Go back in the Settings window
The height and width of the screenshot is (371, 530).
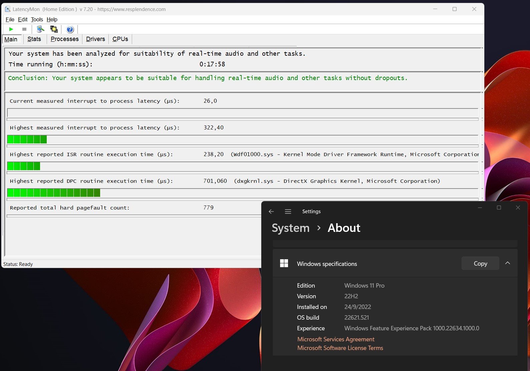(x=271, y=212)
